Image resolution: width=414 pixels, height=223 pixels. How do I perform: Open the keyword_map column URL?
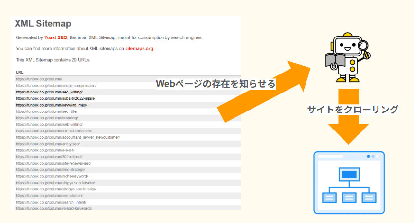[x=51, y=105]
